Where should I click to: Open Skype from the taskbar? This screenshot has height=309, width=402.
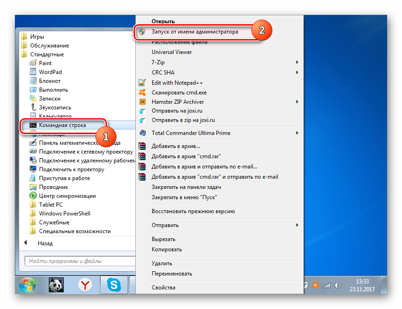pos(114,285)
